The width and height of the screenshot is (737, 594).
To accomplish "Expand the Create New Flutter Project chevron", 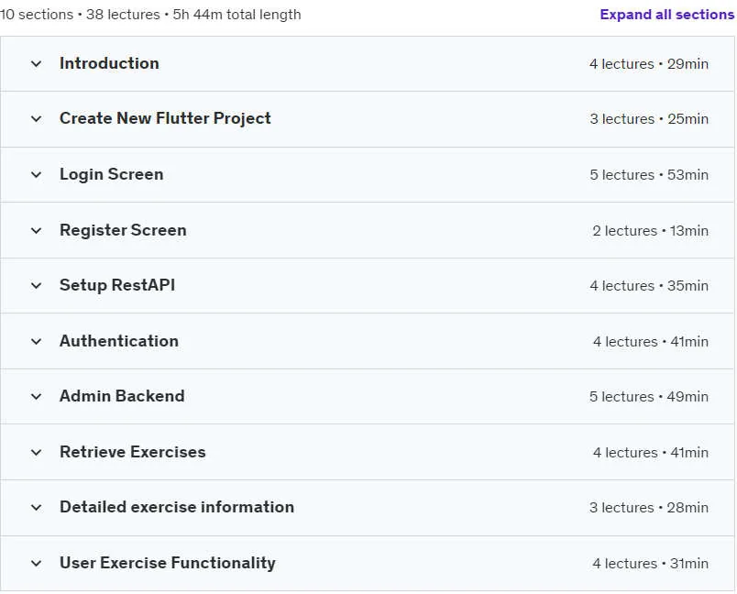I will 36,119.
